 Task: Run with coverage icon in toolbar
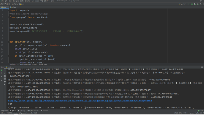click(x=195, y=4)
